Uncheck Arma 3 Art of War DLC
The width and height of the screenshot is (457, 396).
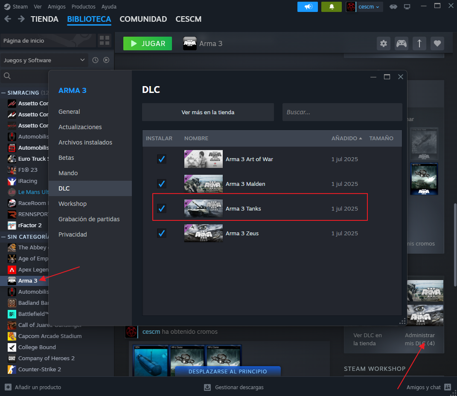click(x=161, y=159)
